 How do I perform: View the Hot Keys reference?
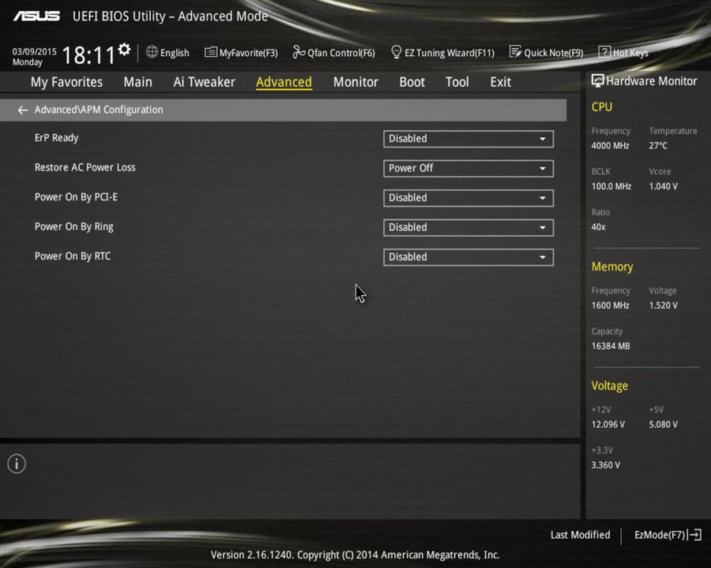pos(623,52)
